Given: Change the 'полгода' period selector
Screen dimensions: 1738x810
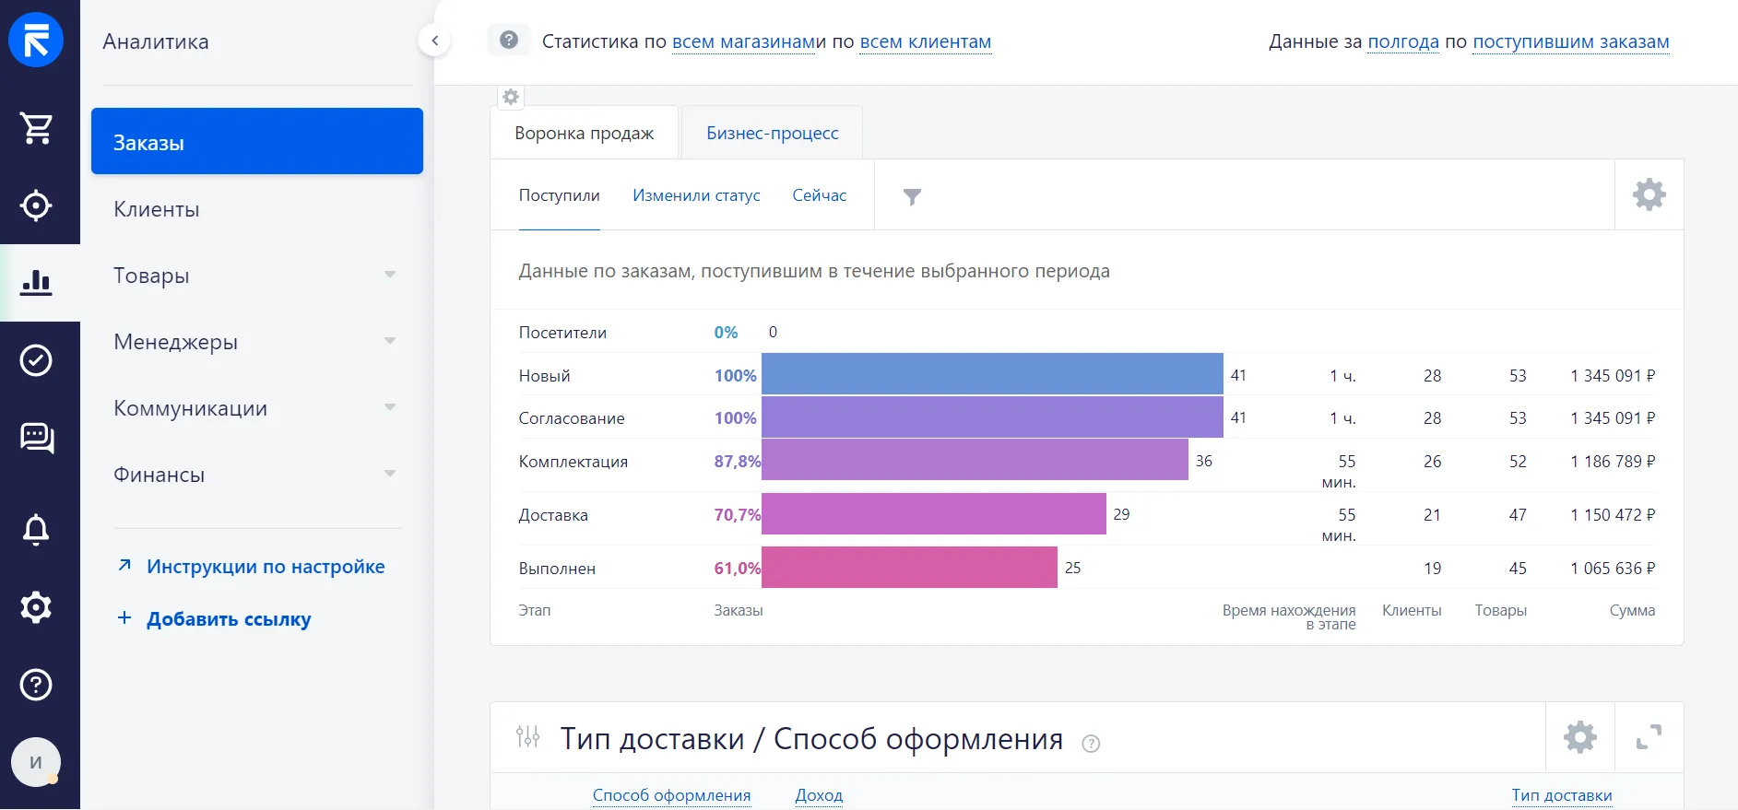Looking at the screenshot, I should tap(1403, 41).
